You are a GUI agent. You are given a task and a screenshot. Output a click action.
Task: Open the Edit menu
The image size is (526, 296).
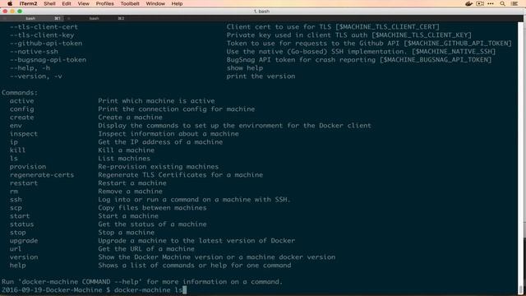click(x=67, y=3)
